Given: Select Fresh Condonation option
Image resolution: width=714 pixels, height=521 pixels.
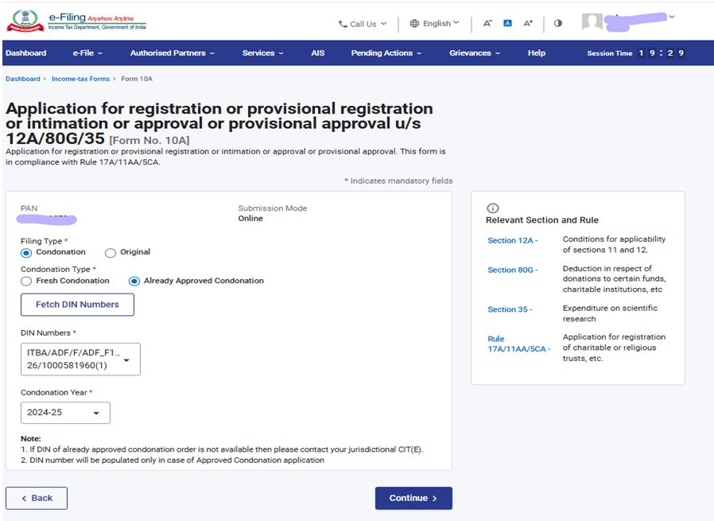Looking at the screenshot, I should point(27,282).
